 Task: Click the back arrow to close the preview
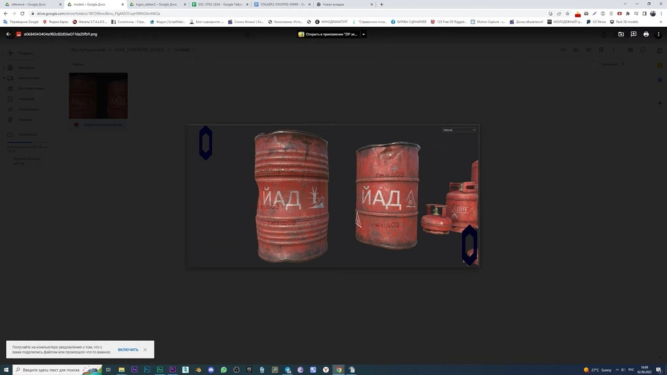tap(8, 34)
